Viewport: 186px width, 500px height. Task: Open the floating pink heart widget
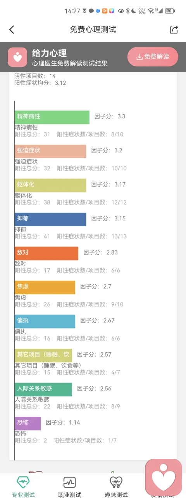[164, 477]
